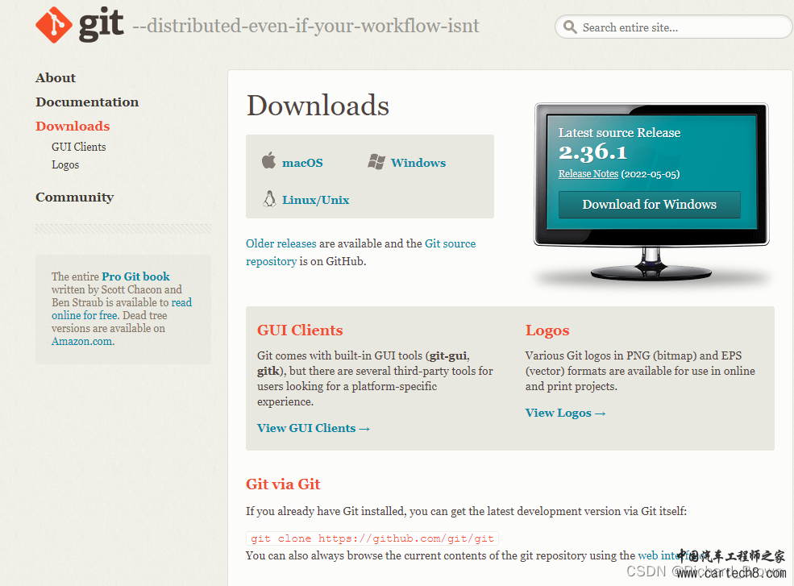Screen dimensions: 794x586
Task: Open the Community menu item
Action: 74,197
